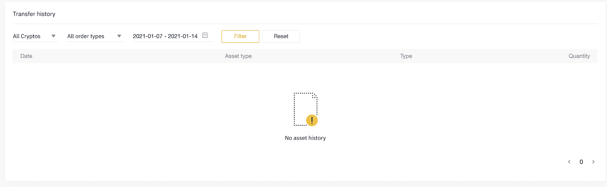Click the Quantity column header
607x187 pixels.
579,56
